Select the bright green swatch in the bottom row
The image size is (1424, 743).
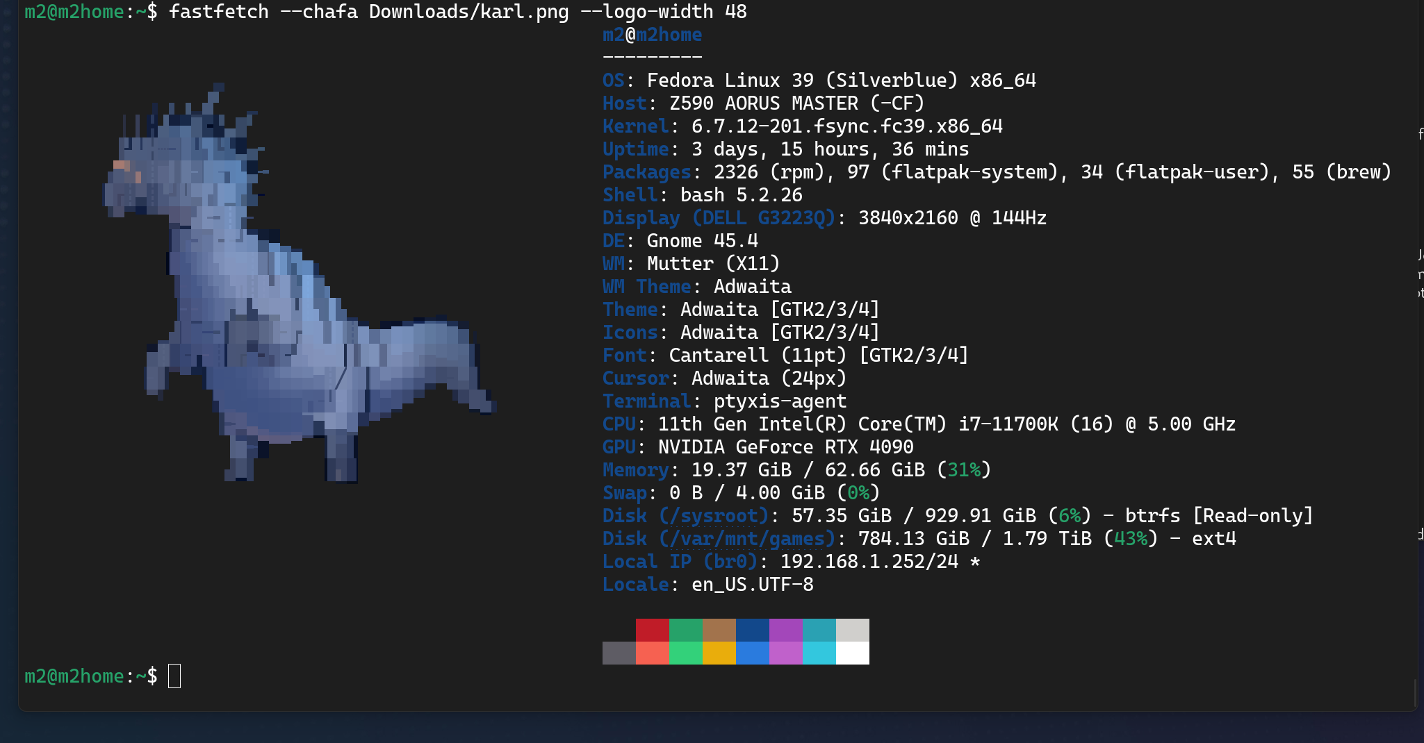pyautogui.click(x=686, y=653)
